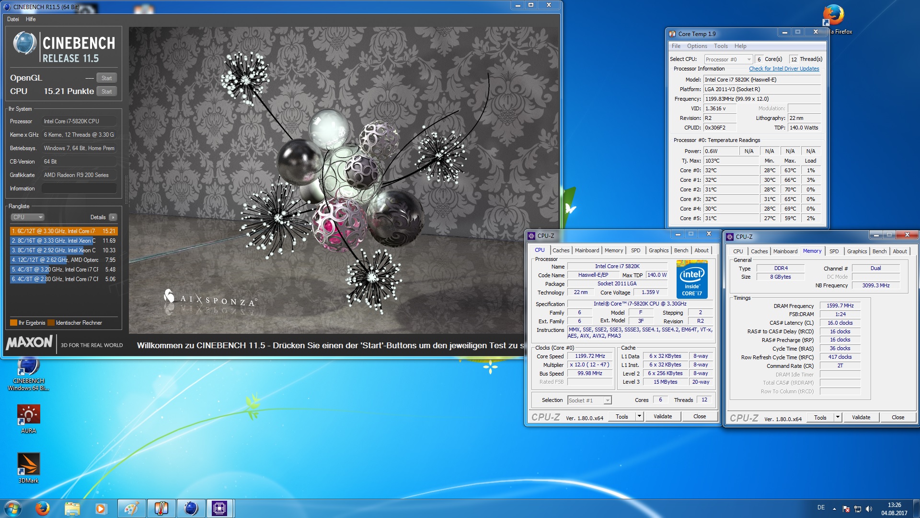This screenshot has height=518, width=920.
Task: Switch to the Cinebench taskbar icon
Action: tap(191, 508)
